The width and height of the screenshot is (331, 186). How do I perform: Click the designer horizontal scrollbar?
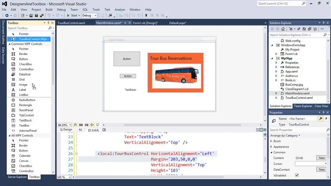(182, 125)
